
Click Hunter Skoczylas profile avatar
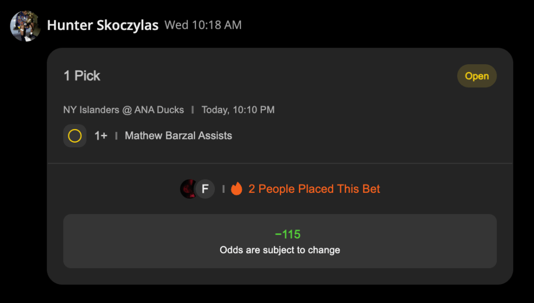(x=25, y=26)
